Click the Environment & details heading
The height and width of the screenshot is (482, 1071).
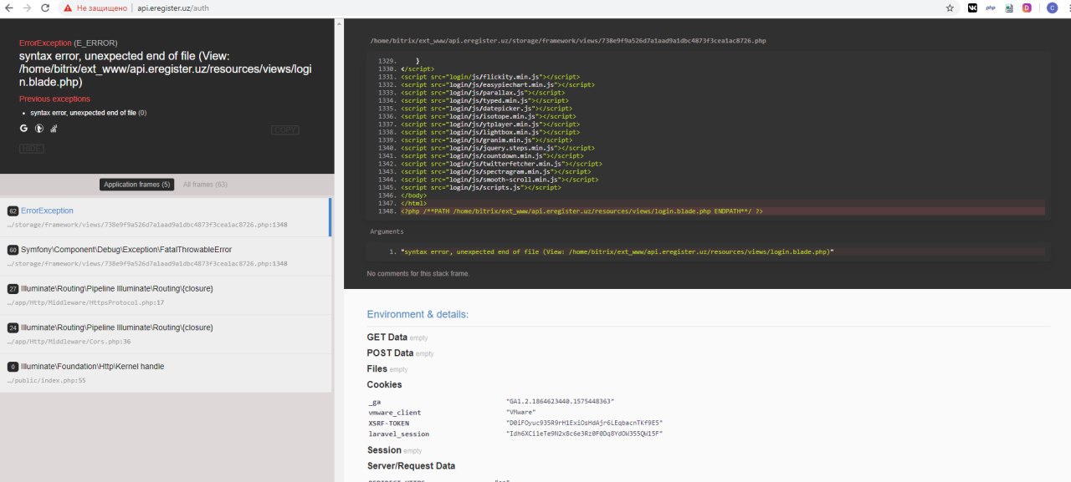[x=418, y=314]
